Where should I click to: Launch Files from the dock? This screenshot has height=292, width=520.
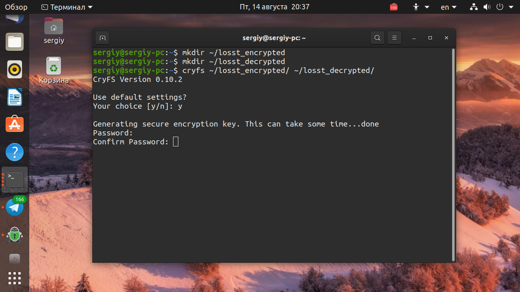coord(15,42)
